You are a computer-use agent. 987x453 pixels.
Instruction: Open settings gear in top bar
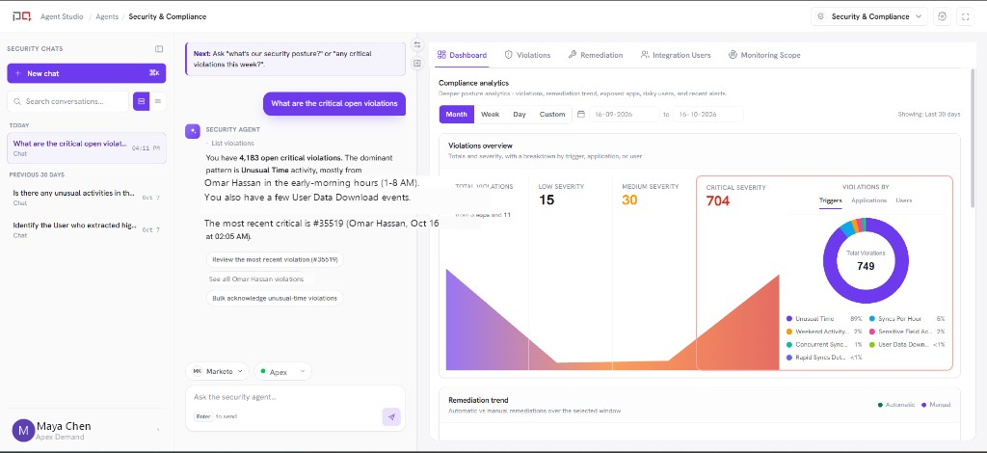point(943,17)
